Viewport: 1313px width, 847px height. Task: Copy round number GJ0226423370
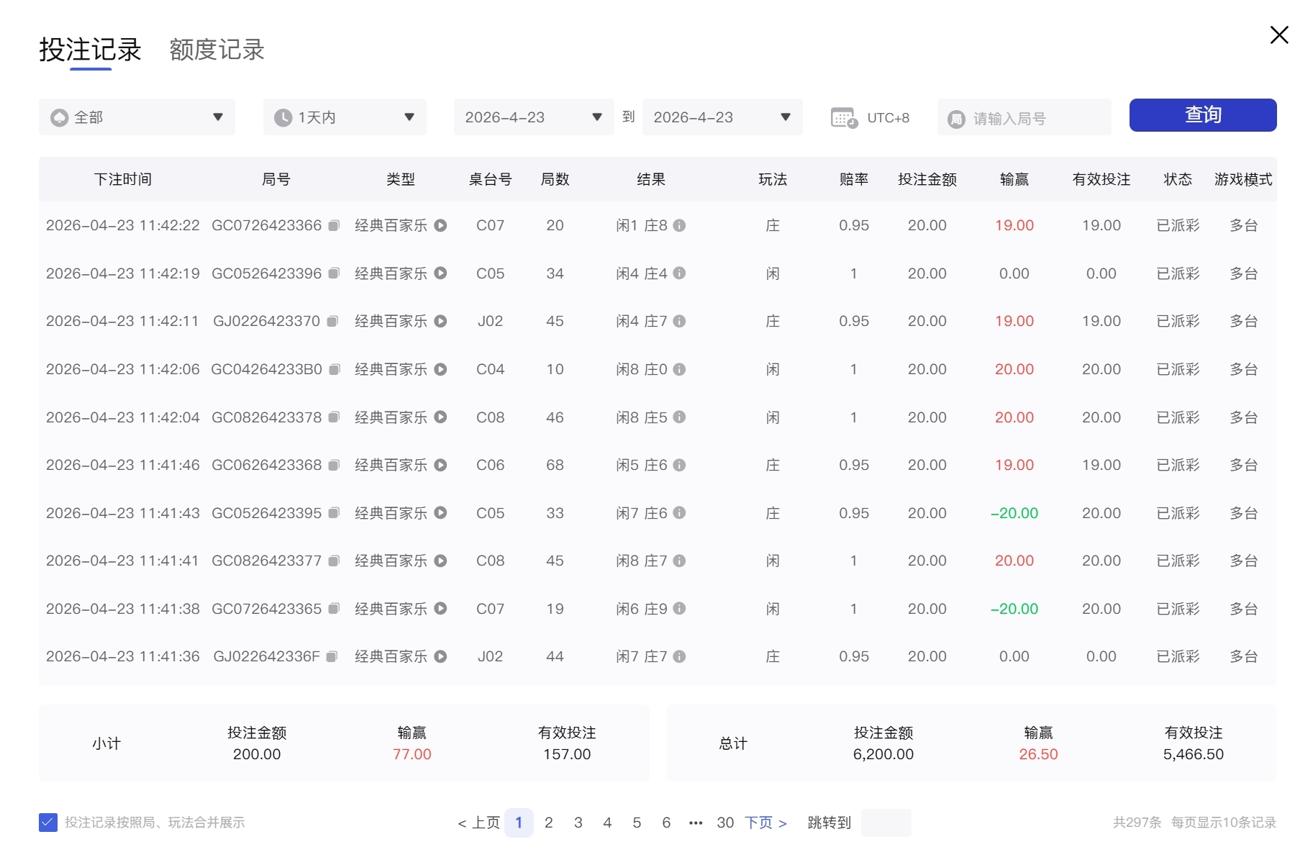tap(332, 322)
